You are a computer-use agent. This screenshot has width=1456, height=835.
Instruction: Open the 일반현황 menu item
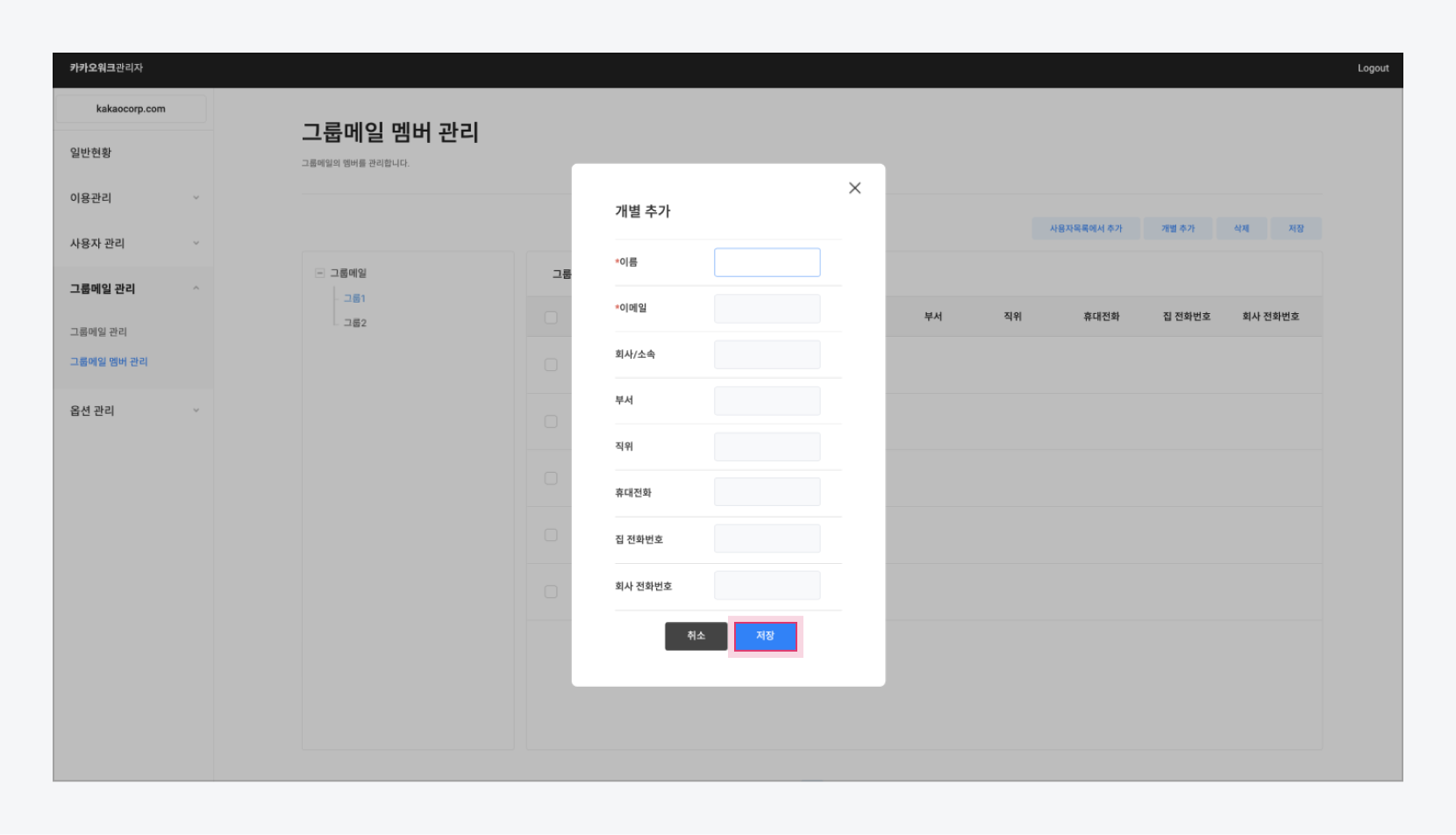(91, 153)
